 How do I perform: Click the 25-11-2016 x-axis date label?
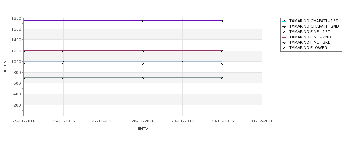point(24,121)
